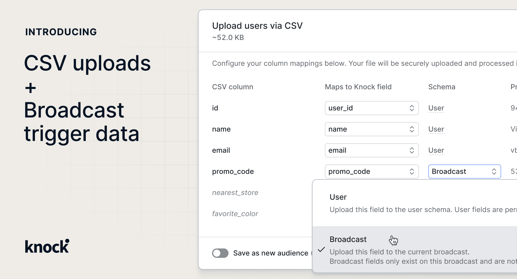Expand the promo_code Knock field dropdown
517x279 pixels.
[371, 172]
